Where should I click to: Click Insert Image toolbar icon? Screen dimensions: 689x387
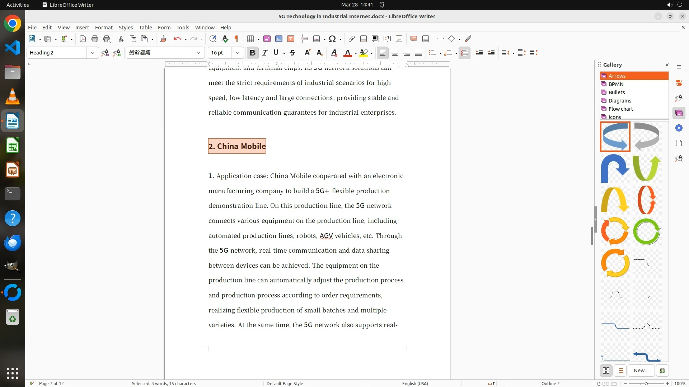pos(267,39)
